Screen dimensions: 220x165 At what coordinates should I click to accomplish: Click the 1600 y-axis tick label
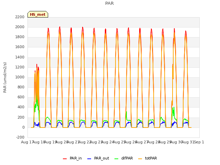20,47
